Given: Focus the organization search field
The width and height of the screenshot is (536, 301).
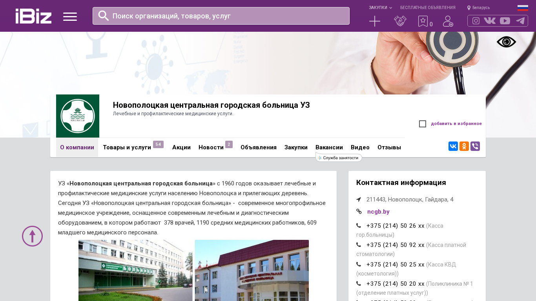Looking at the screenshot, I should coord(221,16).
